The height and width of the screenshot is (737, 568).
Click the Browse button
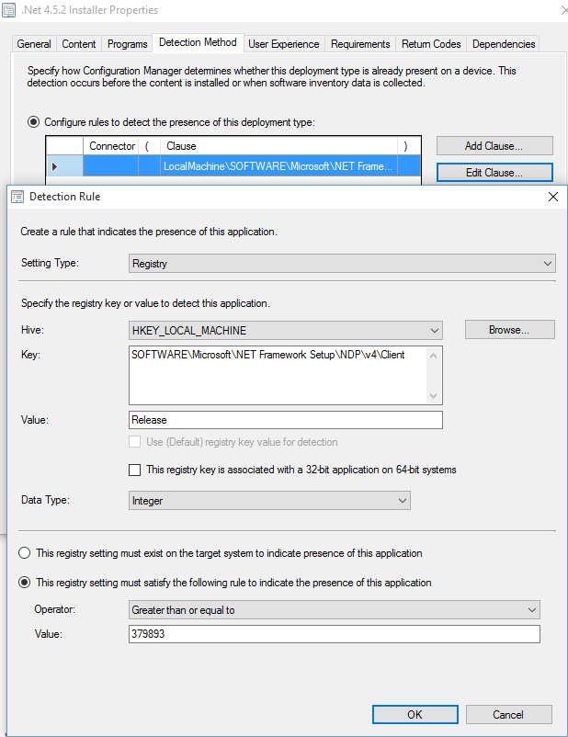510,330
